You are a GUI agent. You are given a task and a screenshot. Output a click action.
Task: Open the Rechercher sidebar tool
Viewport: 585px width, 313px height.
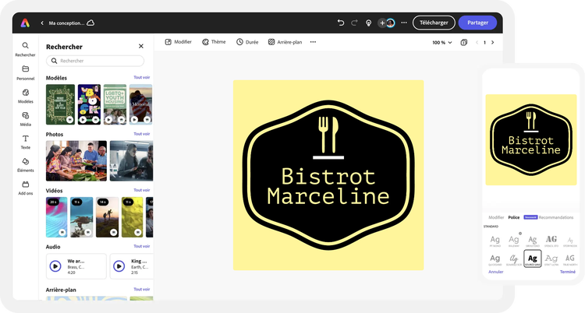[x=26, y=49]
